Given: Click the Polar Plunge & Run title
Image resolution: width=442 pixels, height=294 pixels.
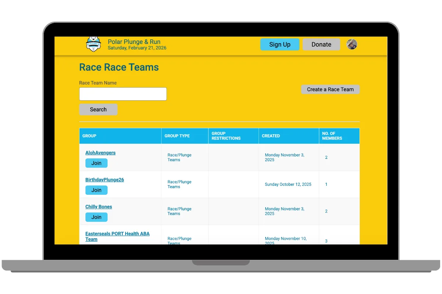Looking at the screenshot, I should pyautogui.click(x=134, y=42).
